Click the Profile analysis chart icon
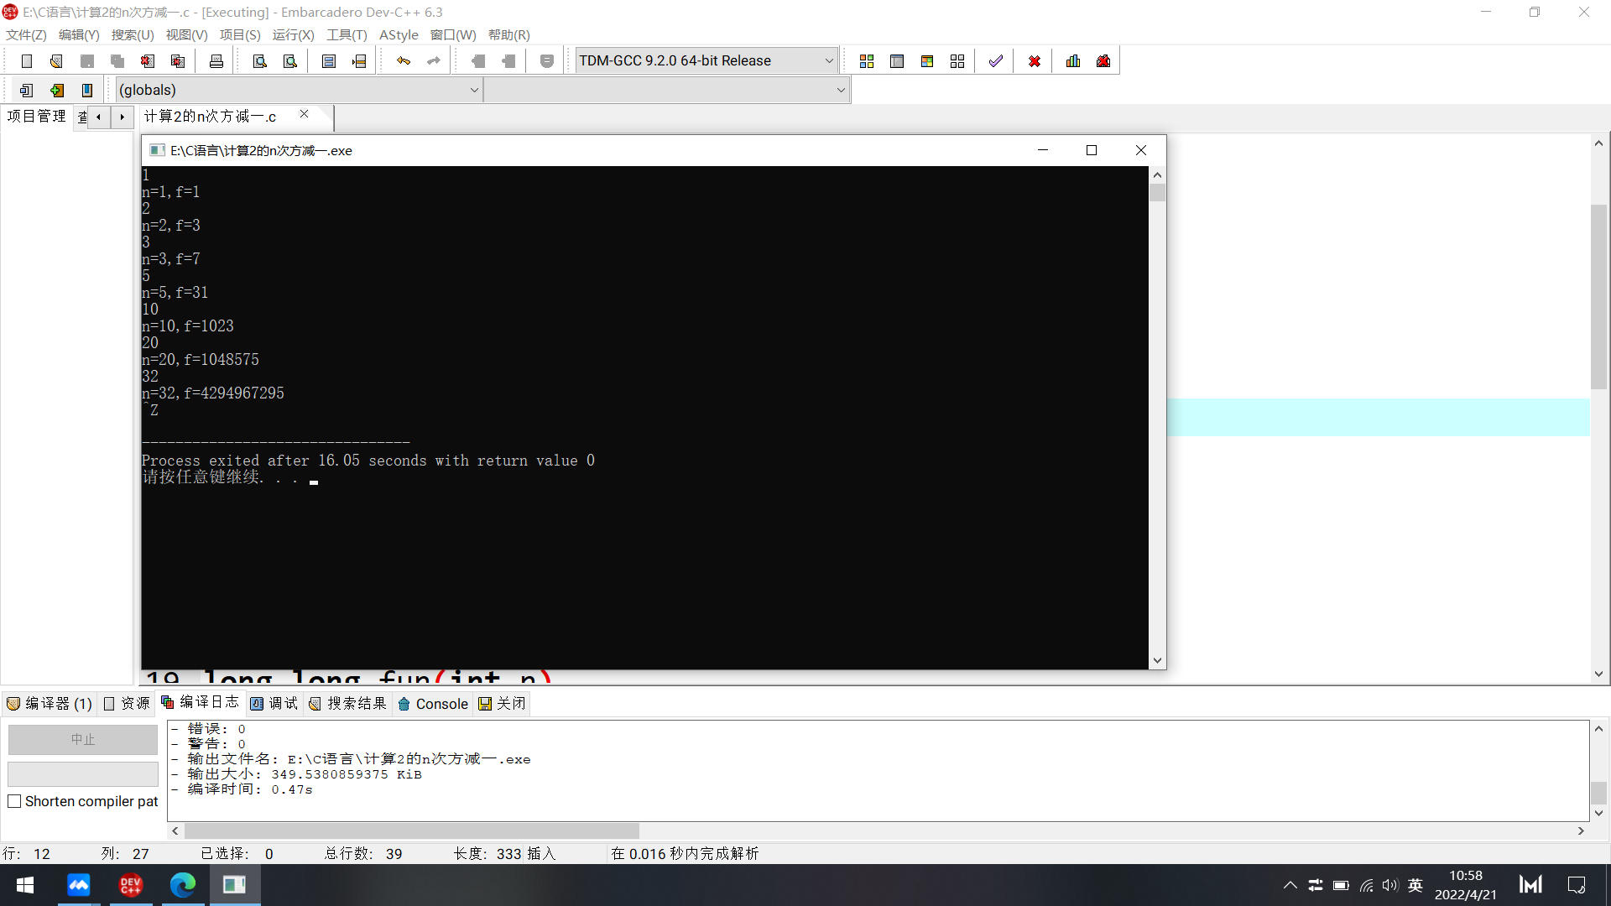This screenshot has width=1611, height=906. [1073, 61]
